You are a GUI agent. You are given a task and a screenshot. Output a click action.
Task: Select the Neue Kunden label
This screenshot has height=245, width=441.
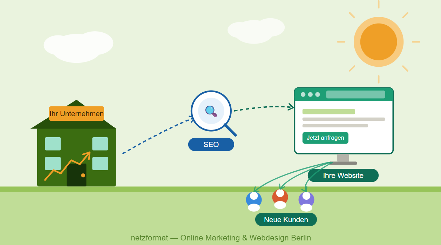coord(286,220)
